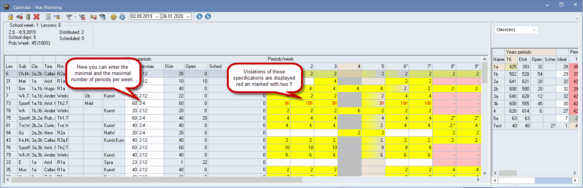Click the field lock toolbar icon

pos(57,17)
